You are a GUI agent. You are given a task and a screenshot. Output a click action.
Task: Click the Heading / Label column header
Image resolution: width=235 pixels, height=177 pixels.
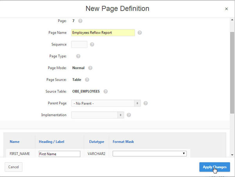point(51,141)
